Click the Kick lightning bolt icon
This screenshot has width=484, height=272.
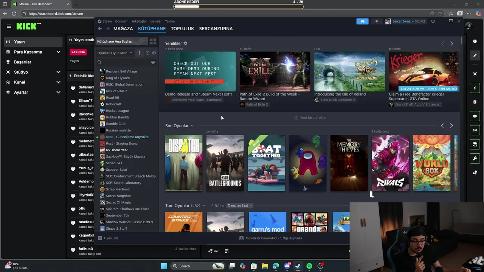tap(475, 88)
